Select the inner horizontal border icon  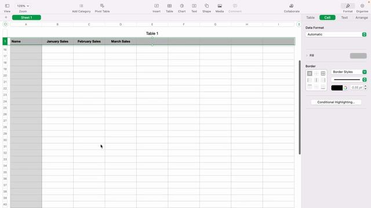[317, 87]
